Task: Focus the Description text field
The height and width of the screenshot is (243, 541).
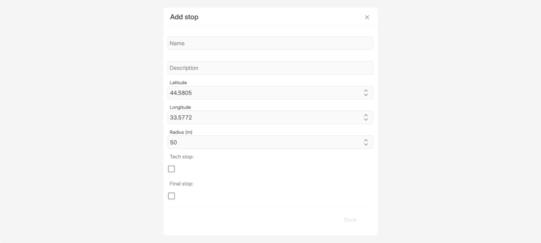Action: pos(270,68)
